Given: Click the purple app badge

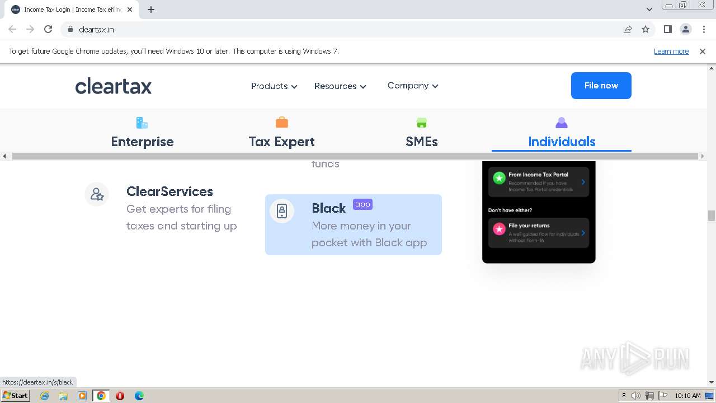Looking at the screenshot, I should click(x=362, y=204).
